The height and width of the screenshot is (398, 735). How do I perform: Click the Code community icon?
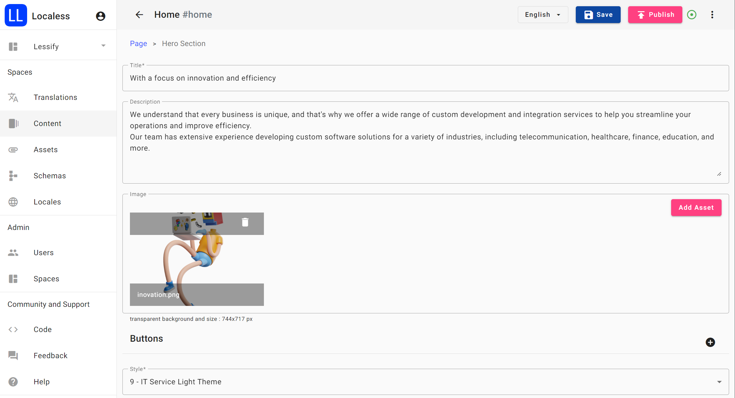click(x=13, y=329)
